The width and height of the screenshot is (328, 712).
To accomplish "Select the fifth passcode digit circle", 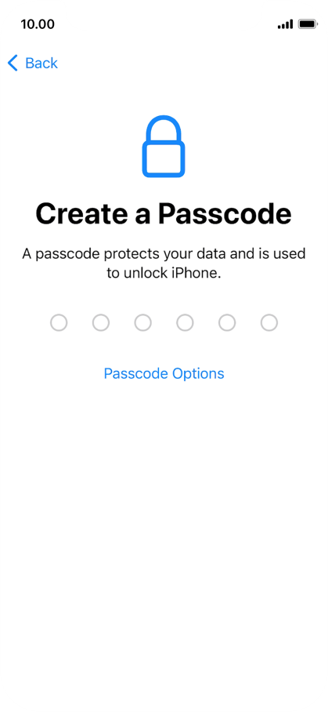I will (227, 323).
